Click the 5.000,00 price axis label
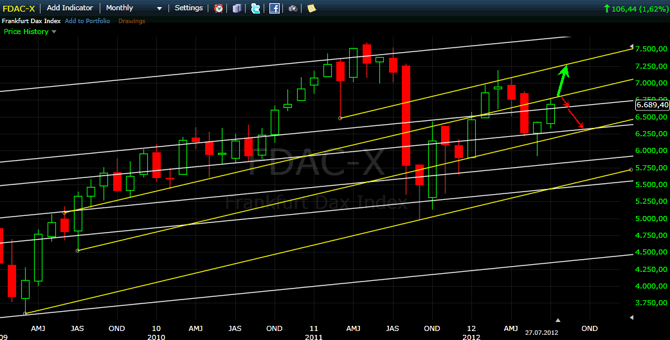 [x=651, y=219]
